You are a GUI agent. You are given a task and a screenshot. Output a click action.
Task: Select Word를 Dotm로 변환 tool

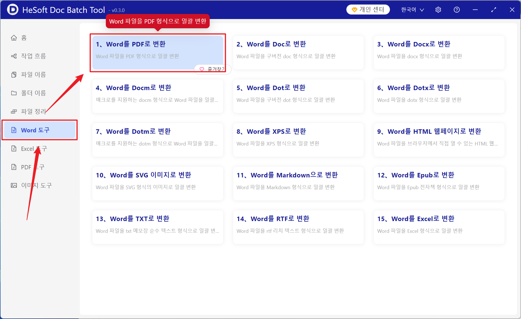(x=158, y=140)
